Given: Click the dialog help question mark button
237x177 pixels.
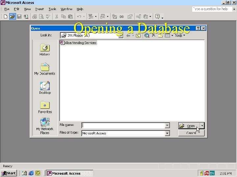Looking at the screenshot, I should pyautogui.click(x=198, y=28).
